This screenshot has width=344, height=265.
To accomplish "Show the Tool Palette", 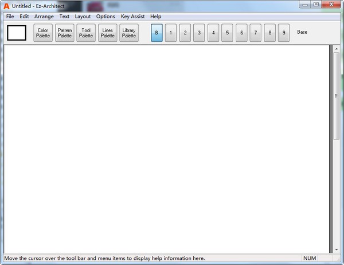I will pos(86,33).
